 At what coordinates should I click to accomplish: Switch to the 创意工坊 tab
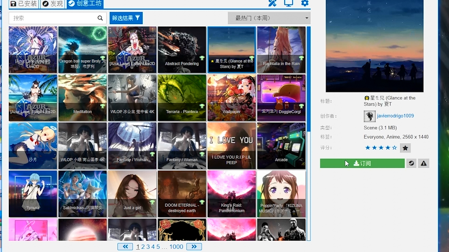pos(85,4)
